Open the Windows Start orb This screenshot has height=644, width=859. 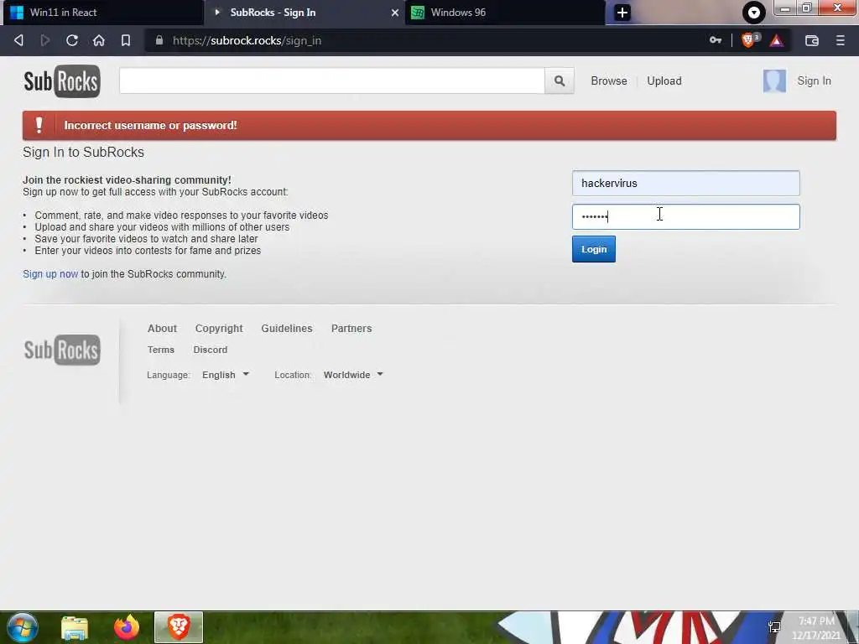23,627
